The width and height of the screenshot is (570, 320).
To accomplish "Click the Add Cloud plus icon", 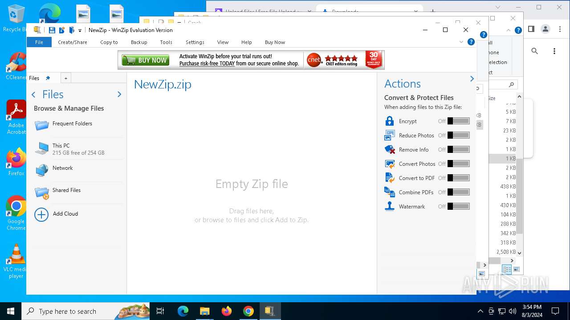I will point(41,215).
